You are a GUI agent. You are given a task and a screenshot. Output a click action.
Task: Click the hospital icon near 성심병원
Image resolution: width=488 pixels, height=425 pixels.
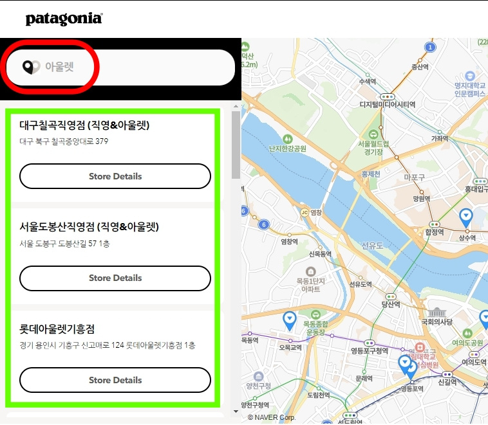point(420,347)
